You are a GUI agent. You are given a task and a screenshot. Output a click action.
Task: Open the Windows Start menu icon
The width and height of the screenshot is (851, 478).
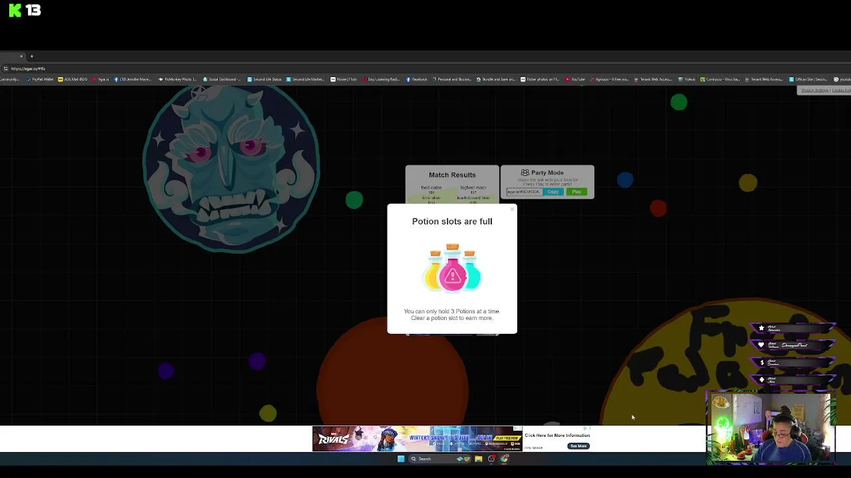[400, 459]
